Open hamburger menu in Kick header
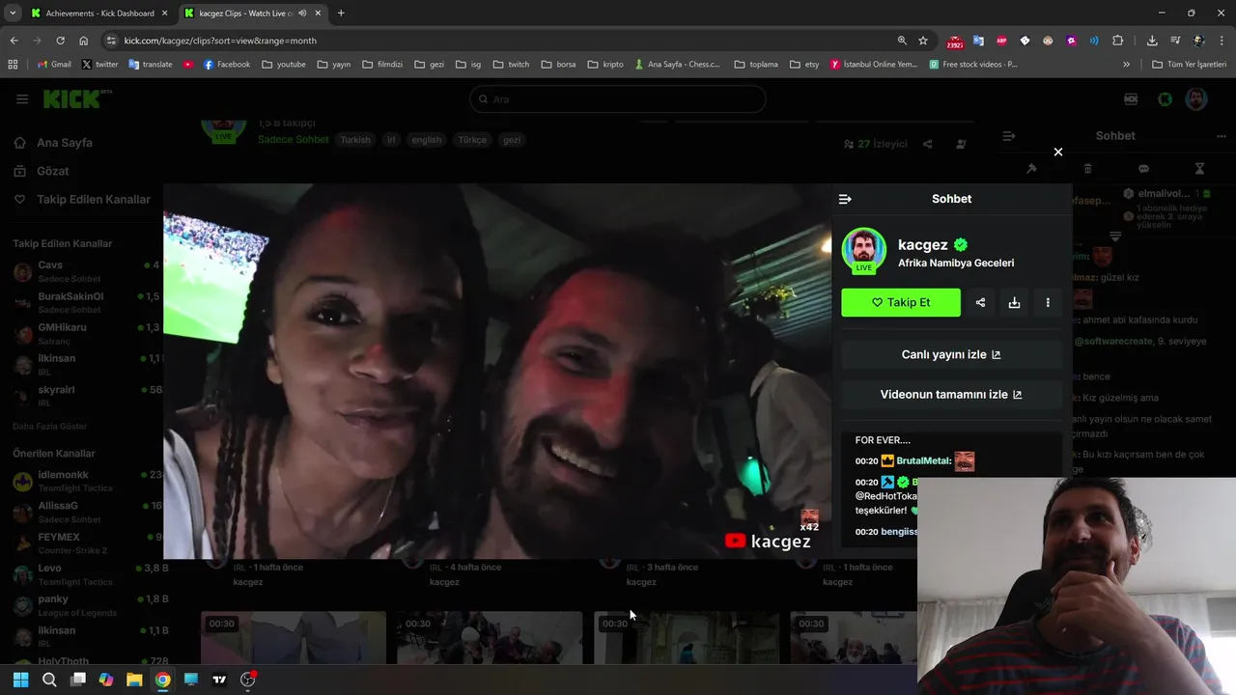The image size is (1236, 695). pos(22,98)
